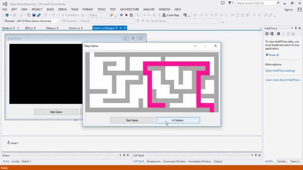Click the Quick Launch search magnifier icon
This screenshot has height=170, width=303.
[x=278, y=3]
